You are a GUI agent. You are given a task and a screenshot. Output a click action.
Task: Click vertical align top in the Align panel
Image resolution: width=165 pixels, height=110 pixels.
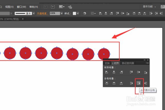coord(131,72)
